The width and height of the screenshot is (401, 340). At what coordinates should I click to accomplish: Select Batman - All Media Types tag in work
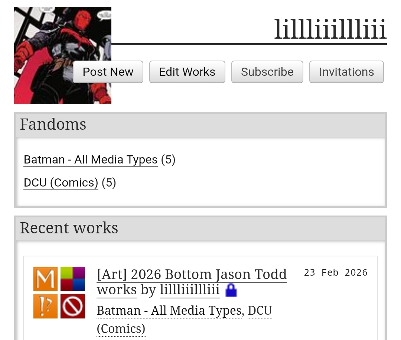click(x=169, y=311)
